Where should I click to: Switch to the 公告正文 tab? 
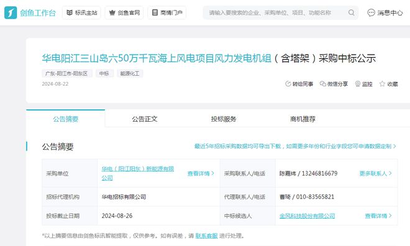(145, 119)
